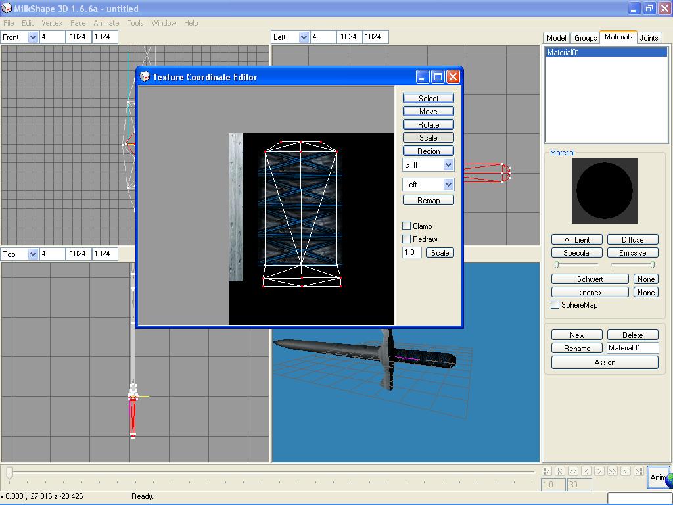Click the animation timeline slider handle
Image resolution: width=673 pixels, height=505 pixels.
(x=9, y=471)
